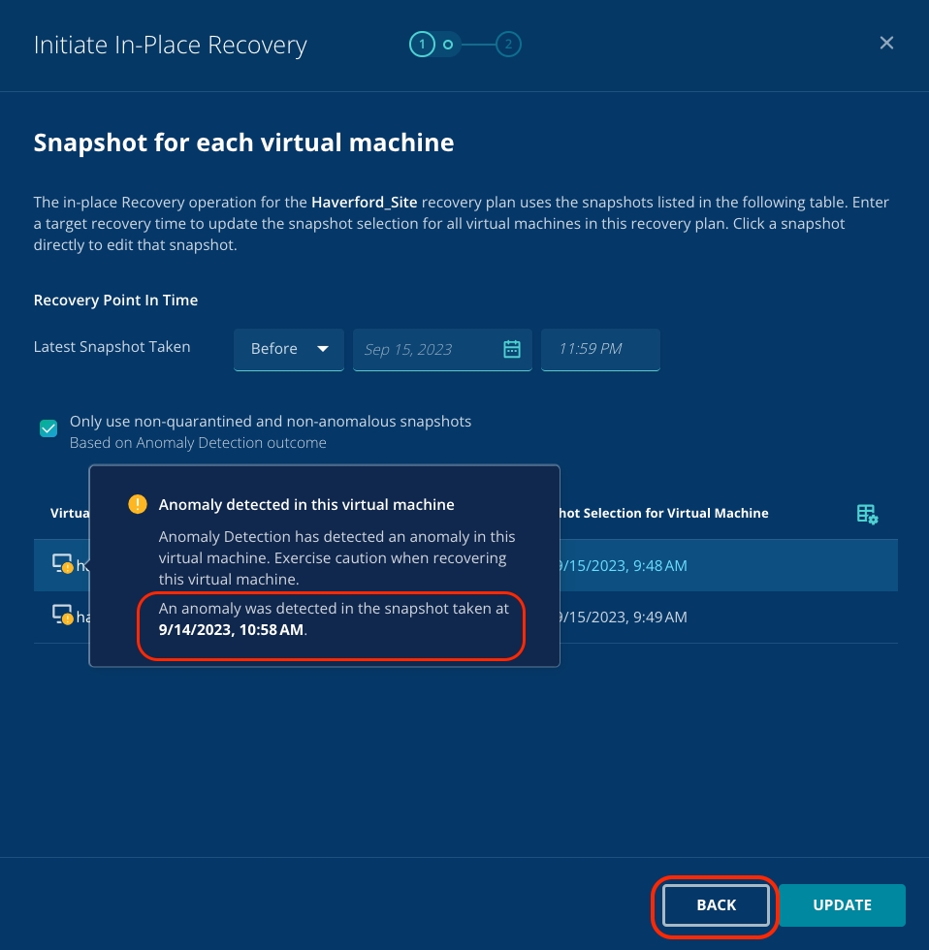929x950 pixels.
Task: Click the Anomaly detected tooltip heading
Action: pos(306,504)
